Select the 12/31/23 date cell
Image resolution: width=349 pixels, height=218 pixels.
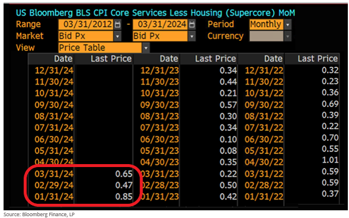pyautogui.click(x=160, y=70)
